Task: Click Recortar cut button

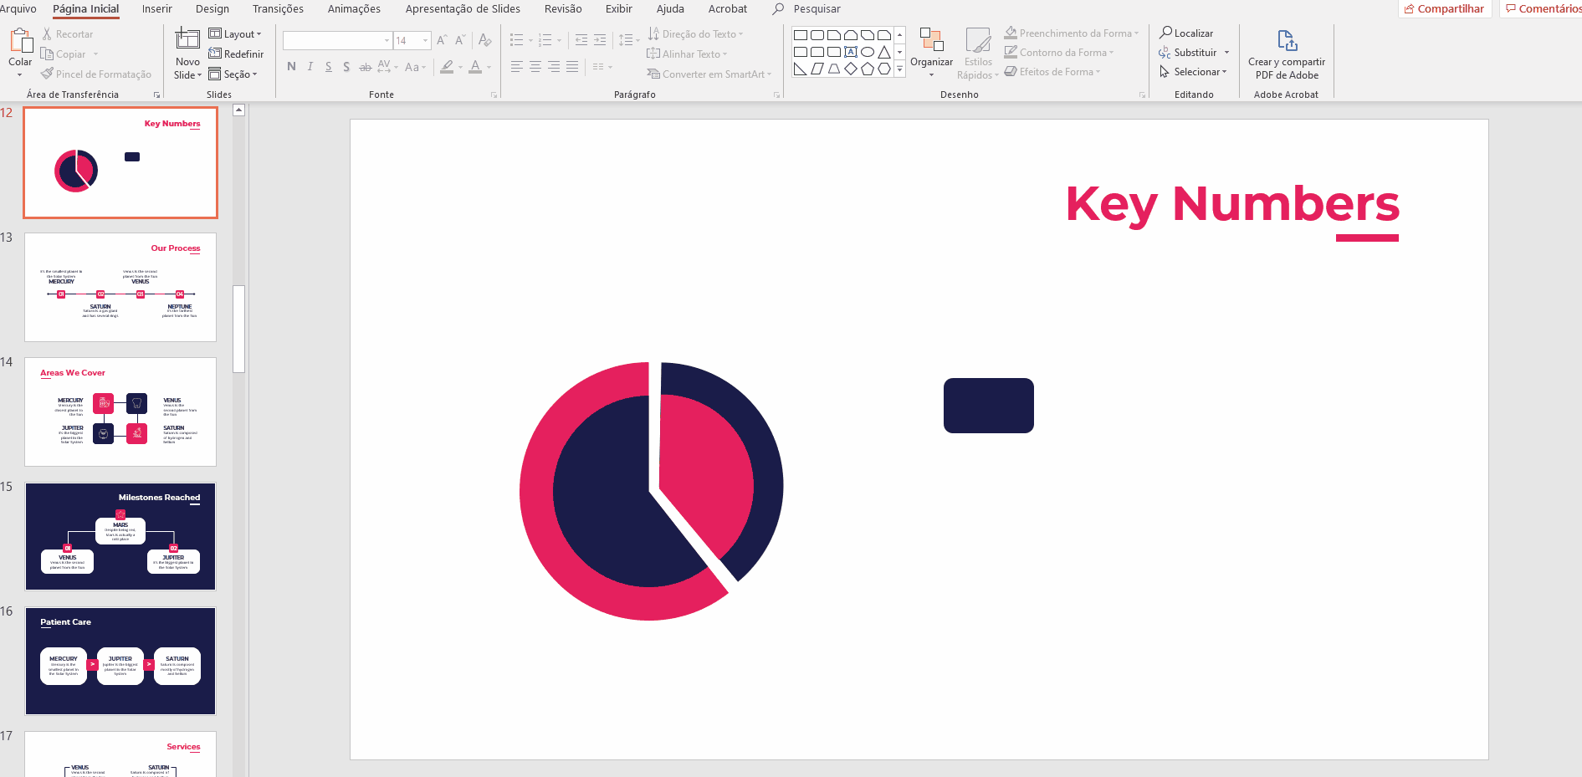Action: [x=67, y=34]
